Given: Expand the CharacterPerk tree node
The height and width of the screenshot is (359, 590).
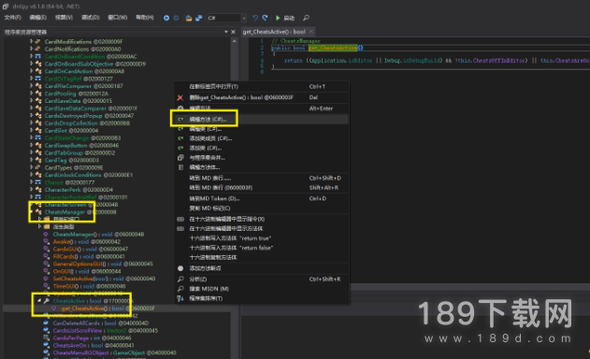Looking at the screenshot, I should click(x=32, y=190).
